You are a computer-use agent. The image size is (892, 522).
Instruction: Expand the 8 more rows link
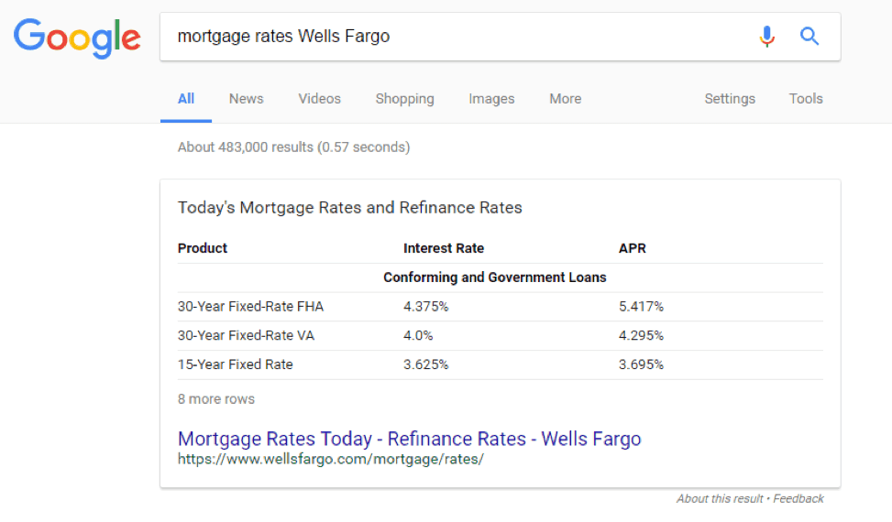pos(216,399)
